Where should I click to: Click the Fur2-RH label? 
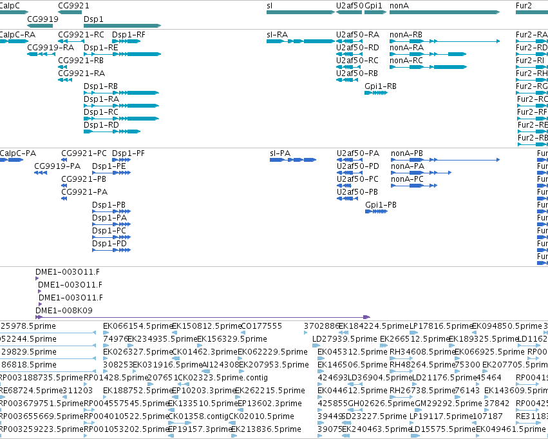[531, 73]
